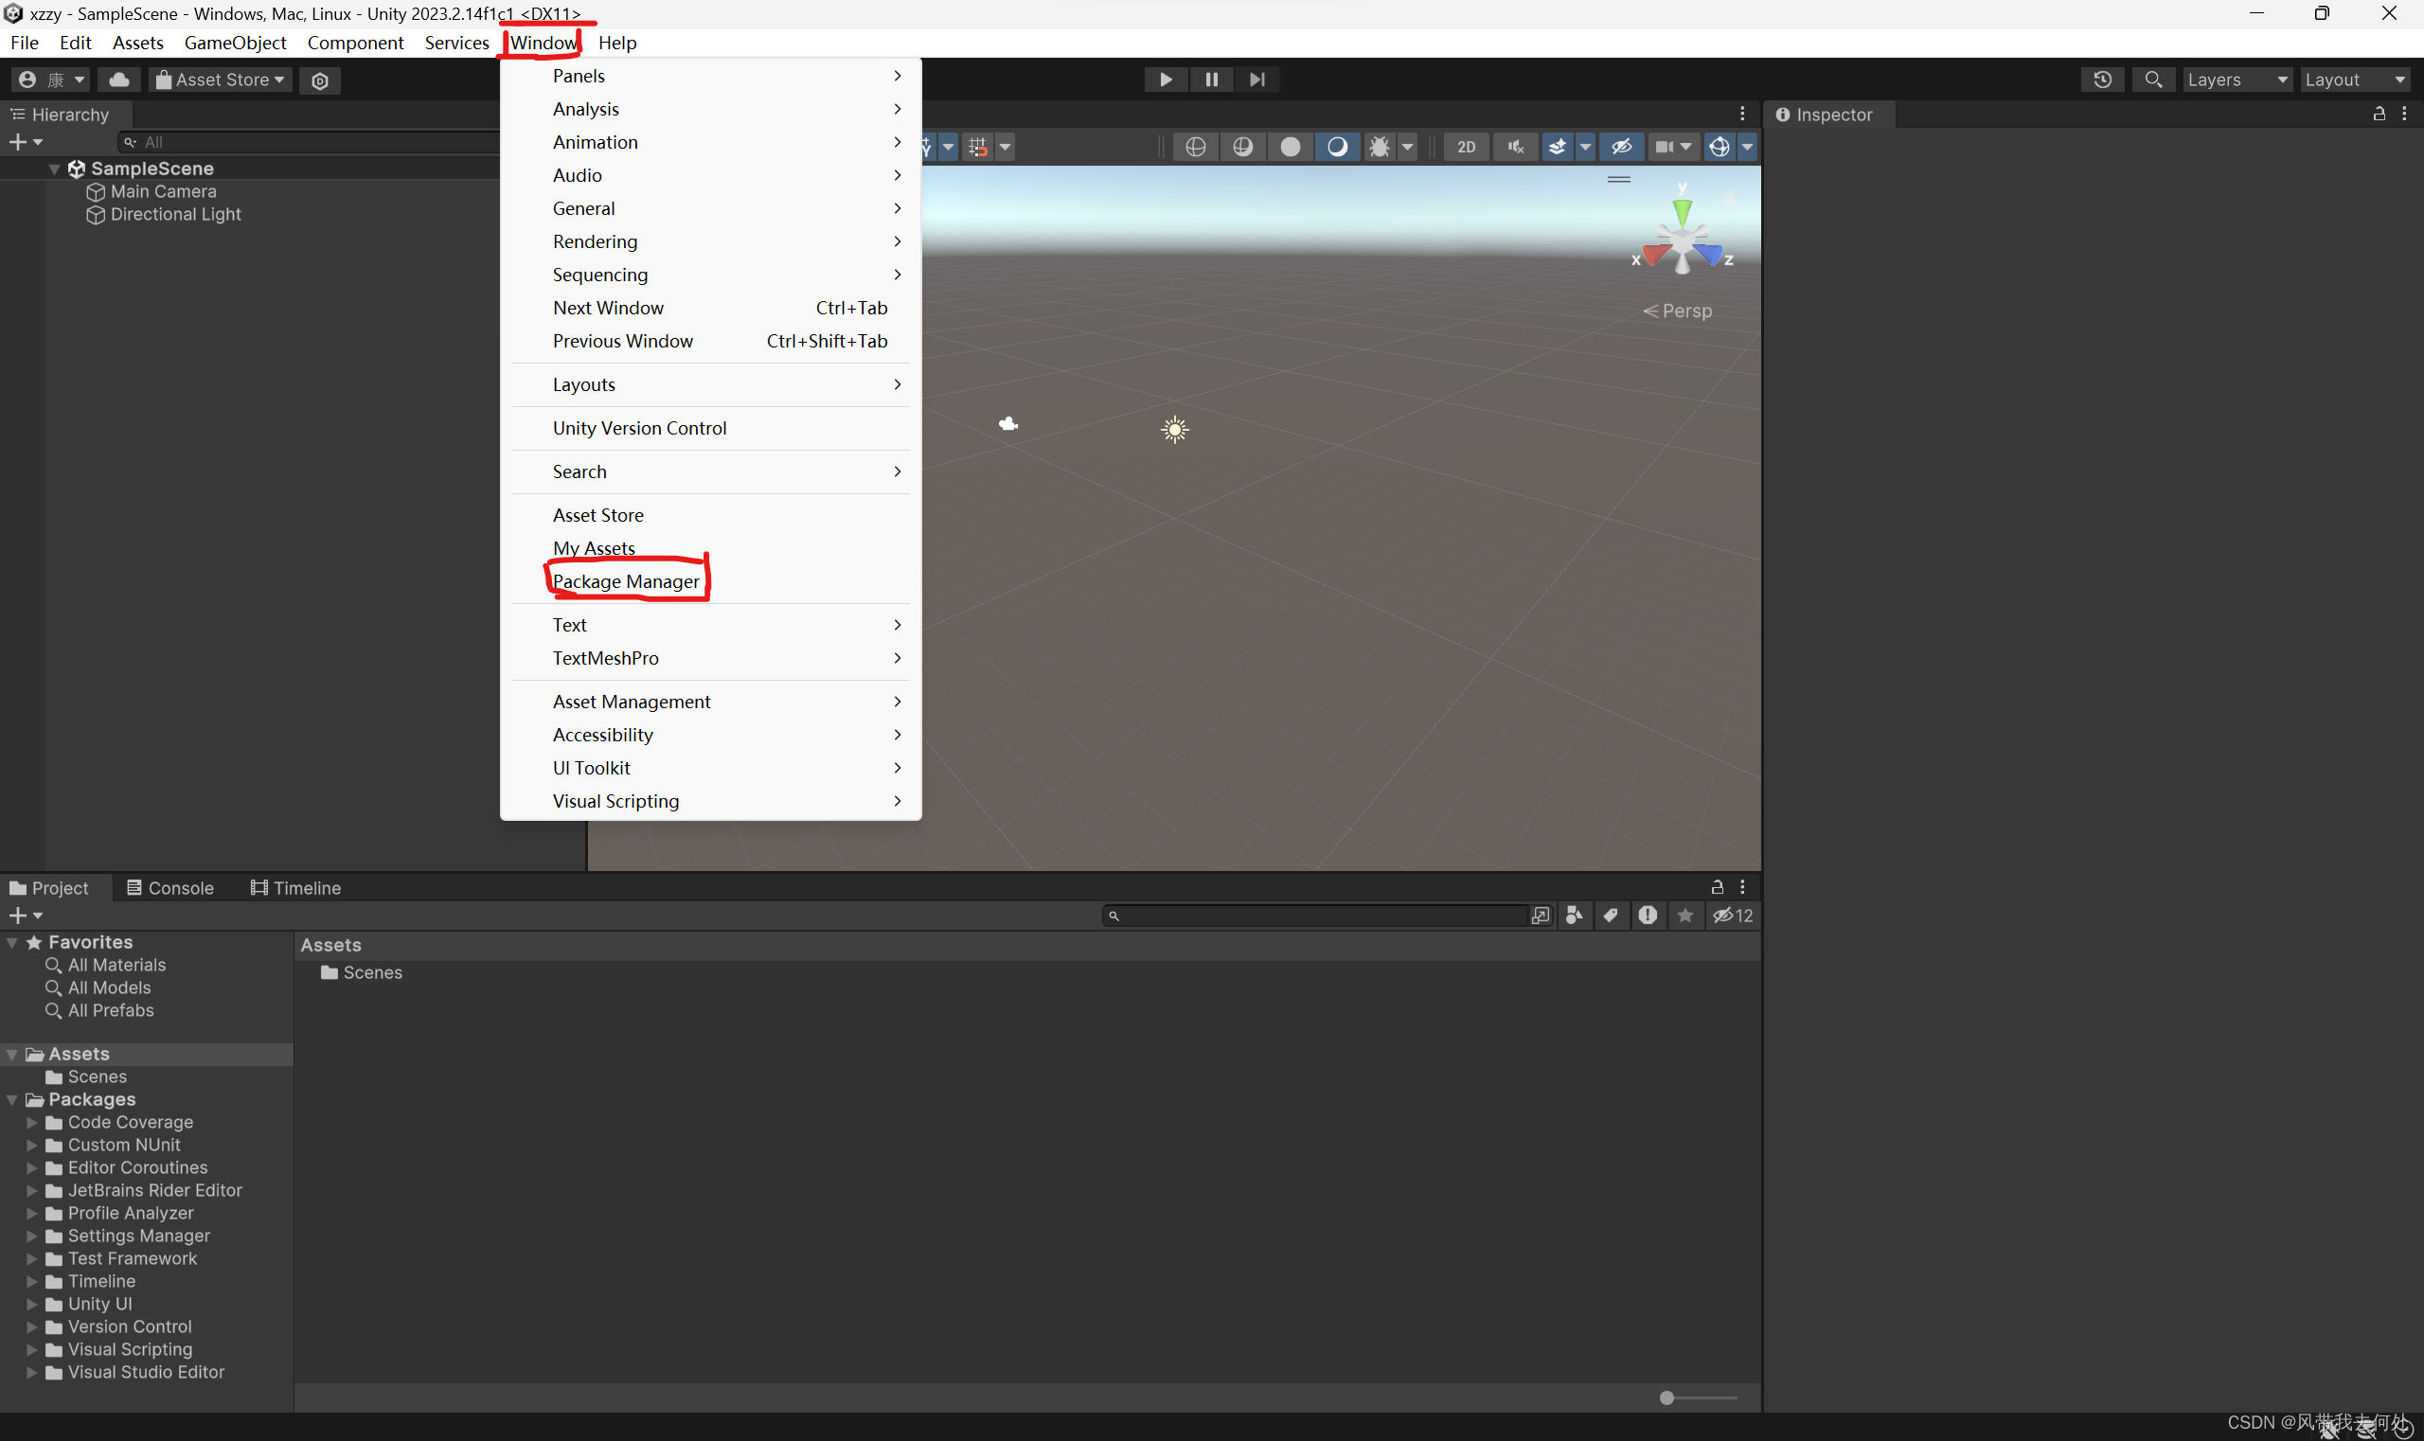Image resolution: width=2424 pixels, height=1441 pixels.
Task: Click the cloud services icon
Action: (x=118, y=80)
